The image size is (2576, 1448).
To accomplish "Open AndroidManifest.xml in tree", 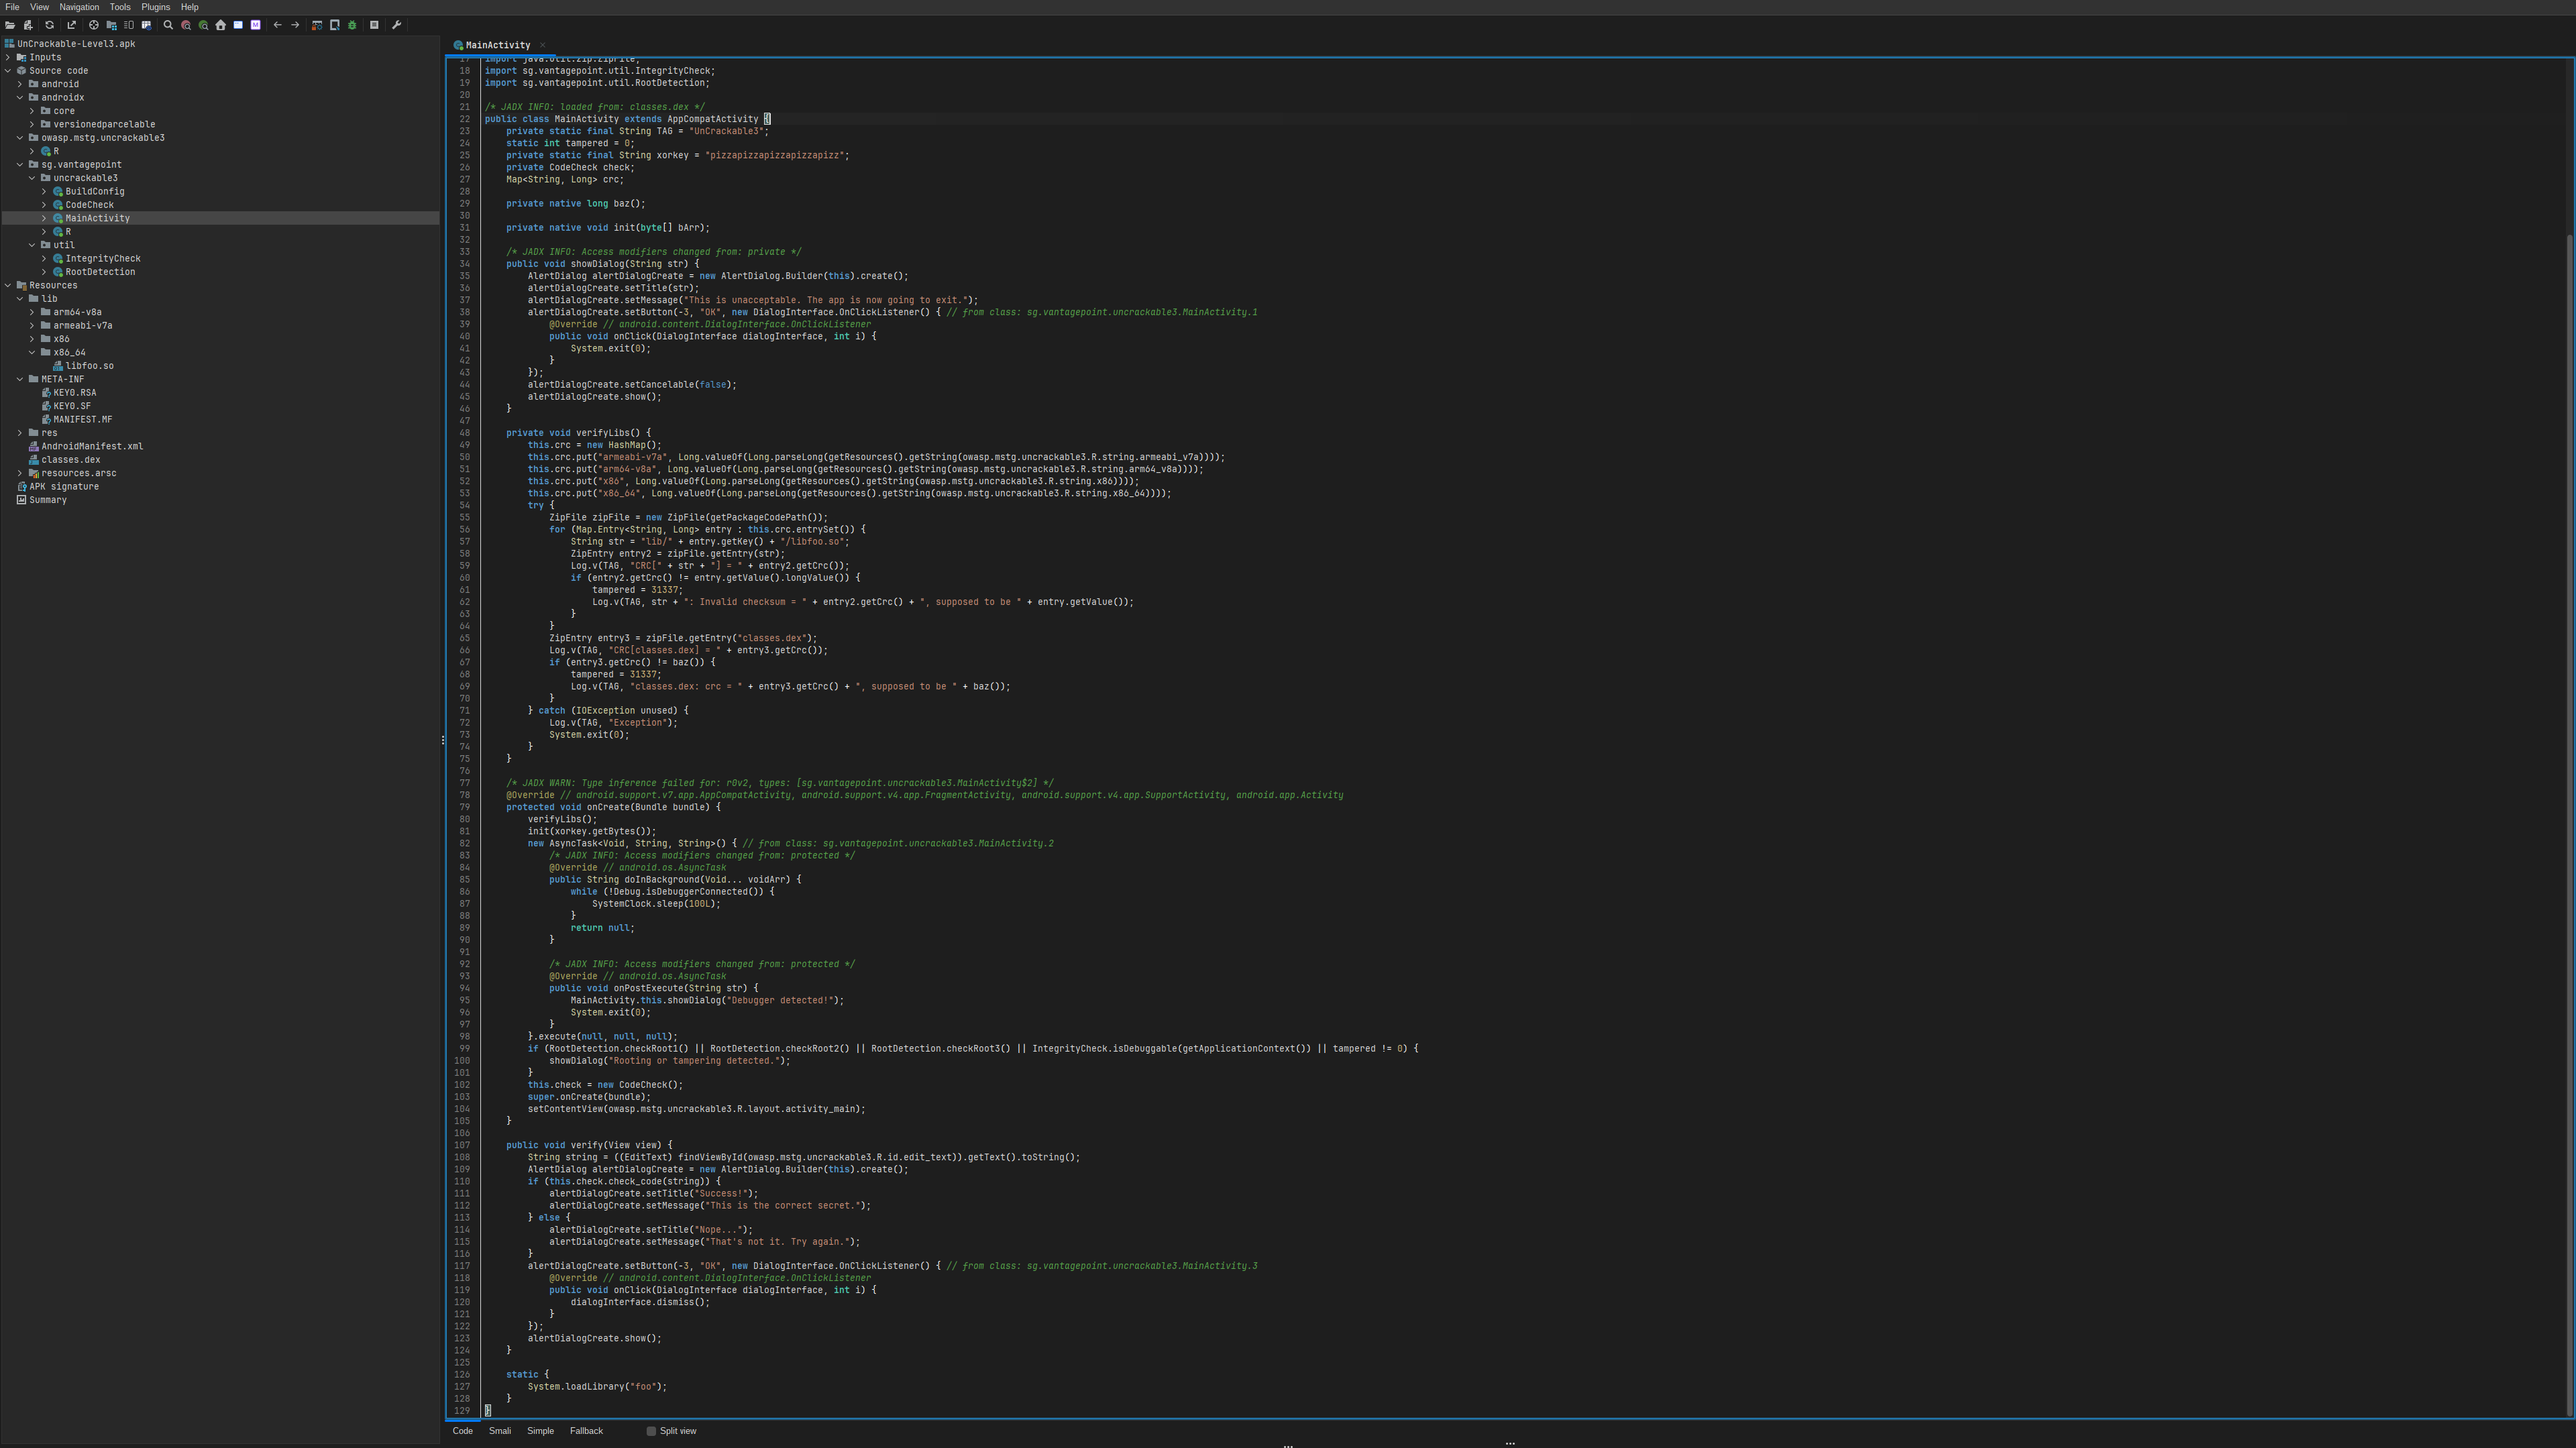I will [91, 447].
